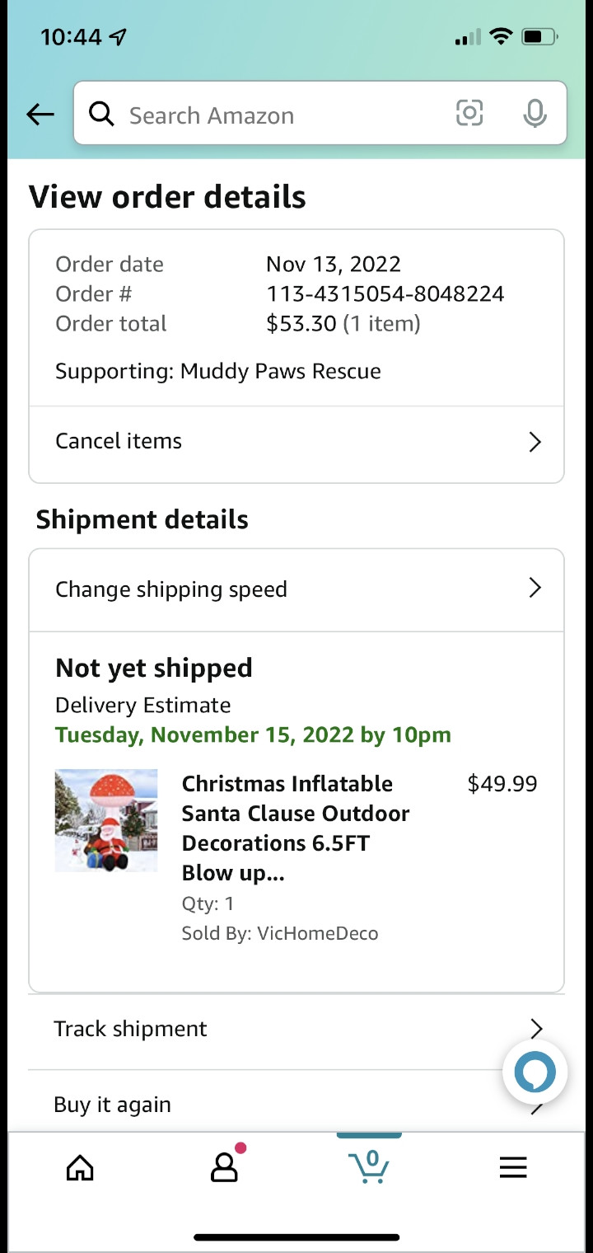Viewport: 593px width, 1253px height.
Task: Tap the microphone voice search icon
Action: pos(535,114)
